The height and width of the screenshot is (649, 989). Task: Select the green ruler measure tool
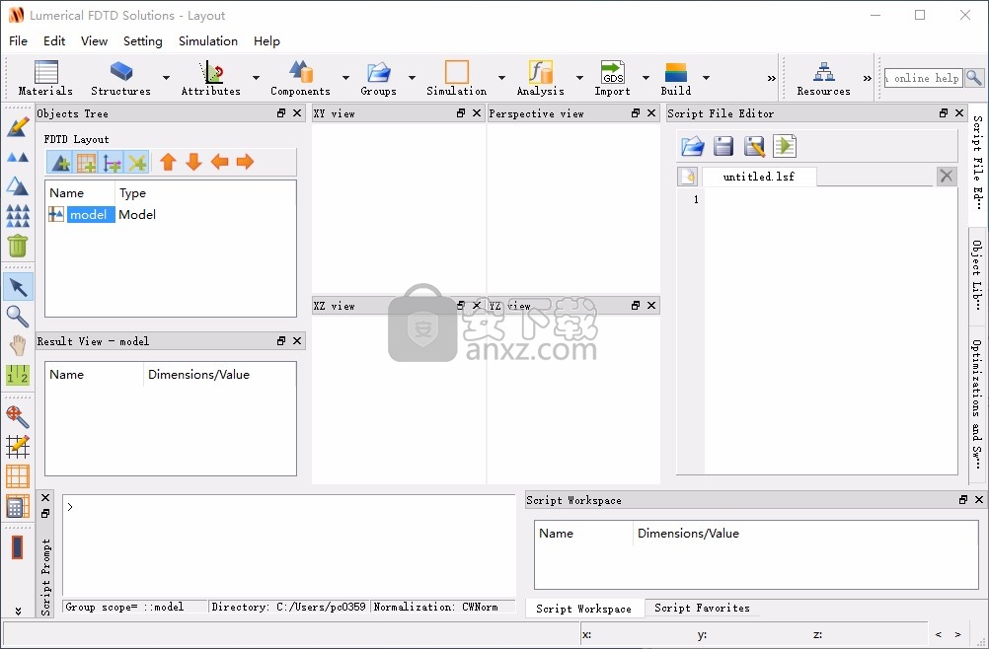(18, 375)
